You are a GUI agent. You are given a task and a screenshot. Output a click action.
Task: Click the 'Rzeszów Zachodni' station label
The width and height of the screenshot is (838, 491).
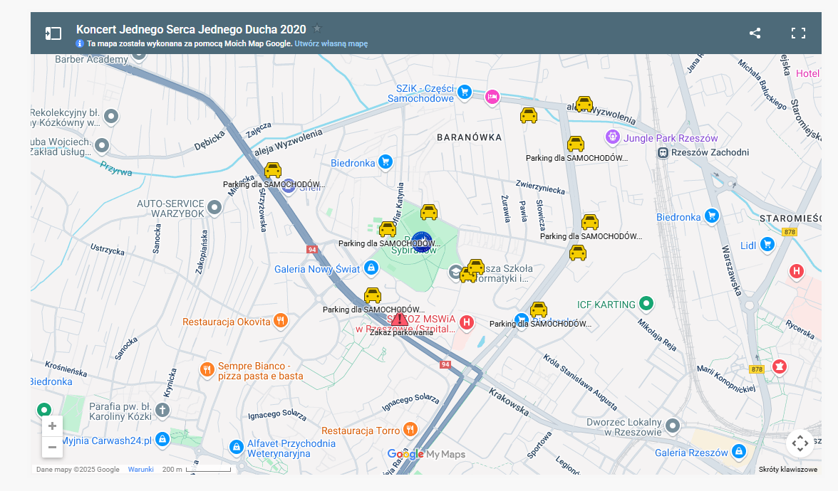(x=710, y=152)
